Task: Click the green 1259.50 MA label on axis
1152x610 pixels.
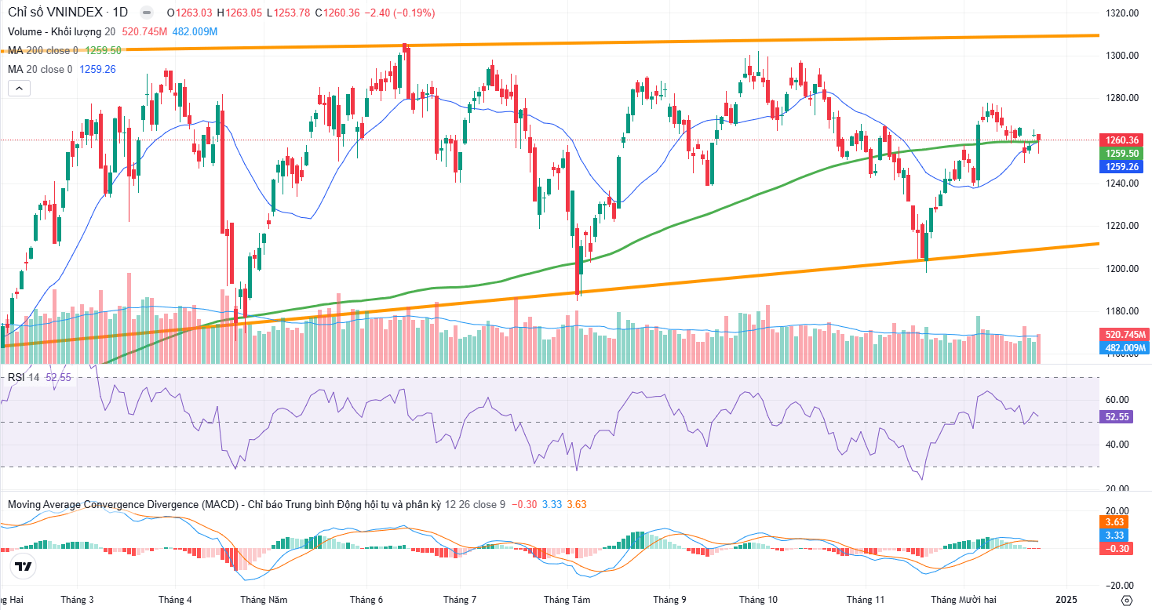Action: point(1122,154)
